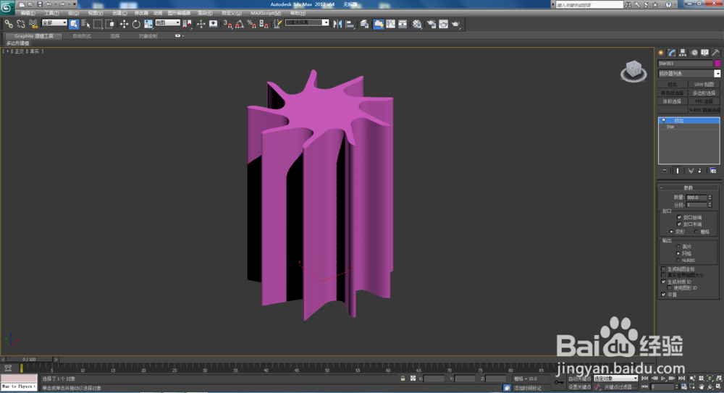The width and height of the screenshot is (724, 393).
Task: Open the Rendering (渲染) menu
Action: coord(205,13)
